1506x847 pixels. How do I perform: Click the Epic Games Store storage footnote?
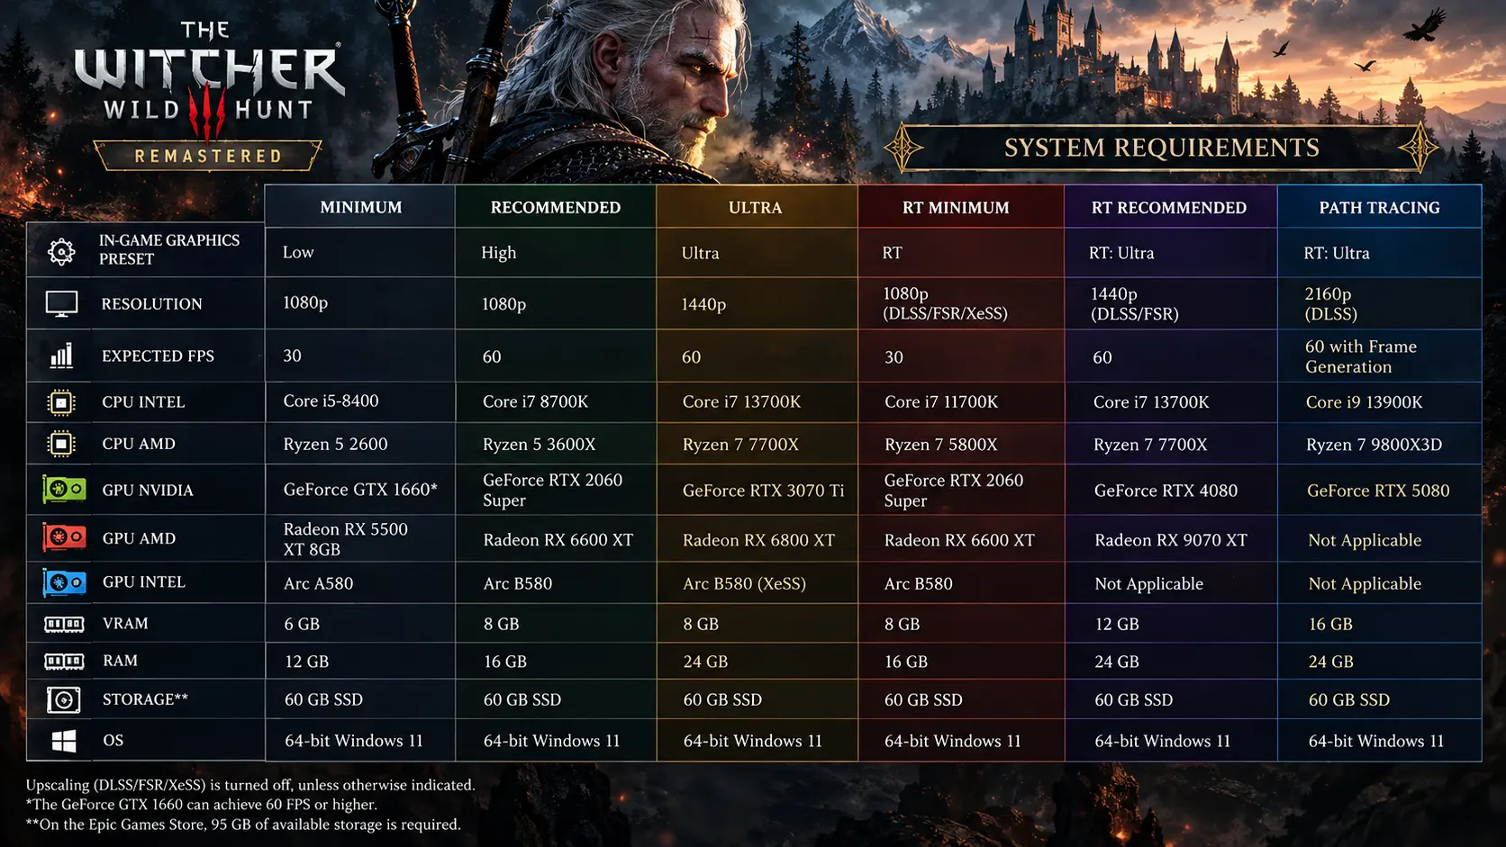click(243, 824)
